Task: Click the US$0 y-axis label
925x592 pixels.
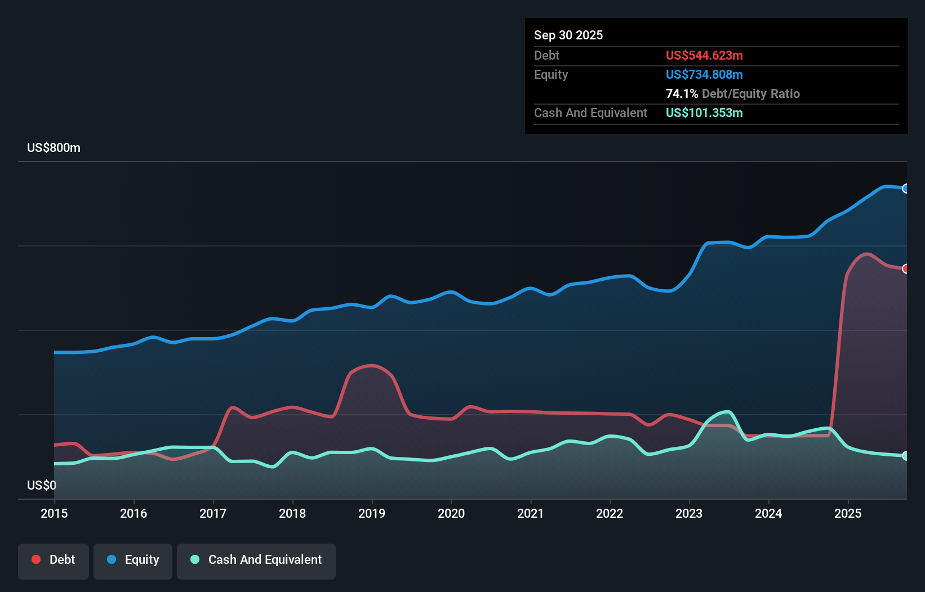Action: [42, 485]
